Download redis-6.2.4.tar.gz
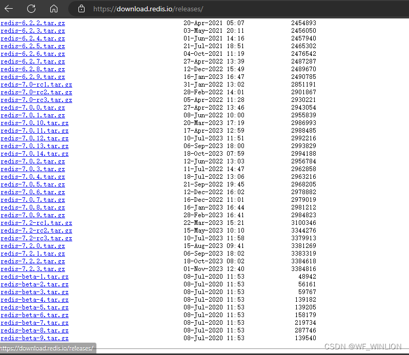Viewport: 409px width, 355px height. point(33,38)
